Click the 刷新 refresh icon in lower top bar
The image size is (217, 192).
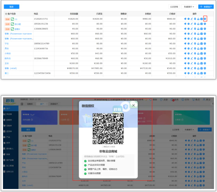coord(150,100)
